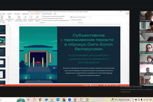Expand hidden system tray icons chevron
The image size is (153, 102).
click(x=133, y=100)
